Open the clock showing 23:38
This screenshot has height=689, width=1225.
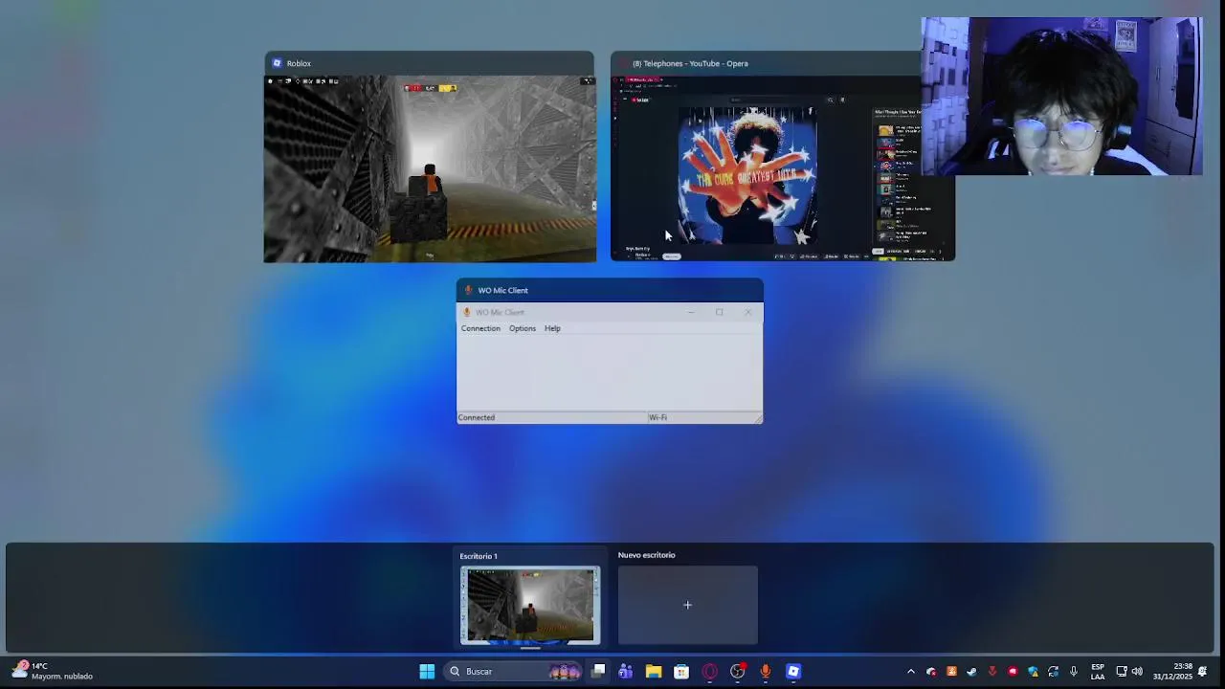[1172, 672]
